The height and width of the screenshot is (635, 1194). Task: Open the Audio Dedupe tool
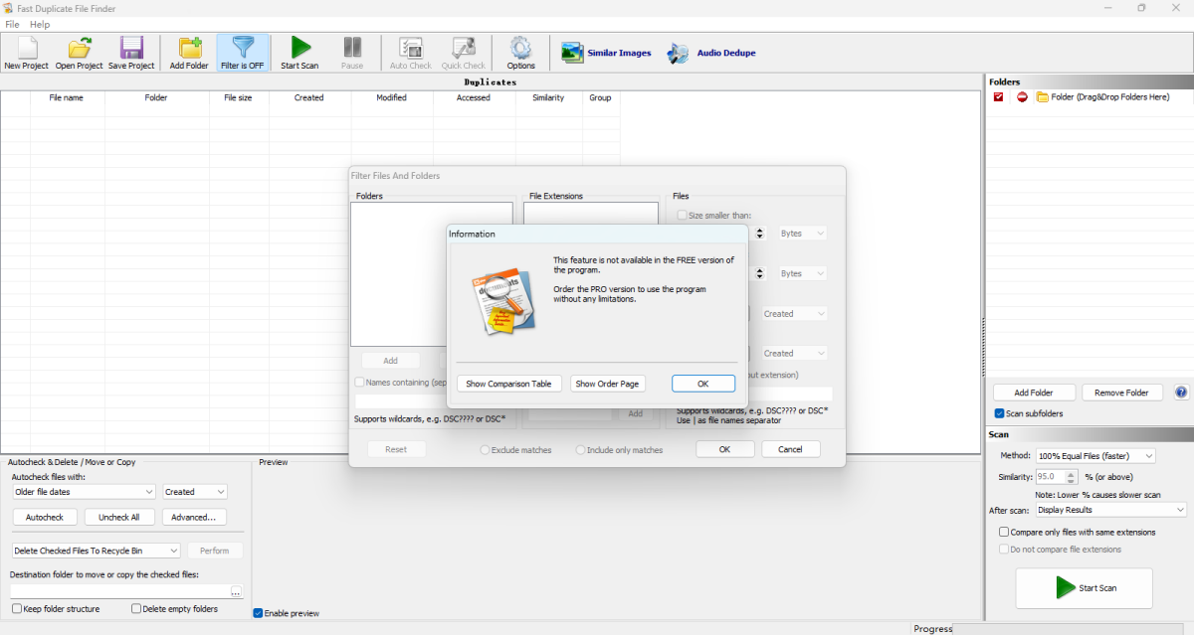point(711,52)
